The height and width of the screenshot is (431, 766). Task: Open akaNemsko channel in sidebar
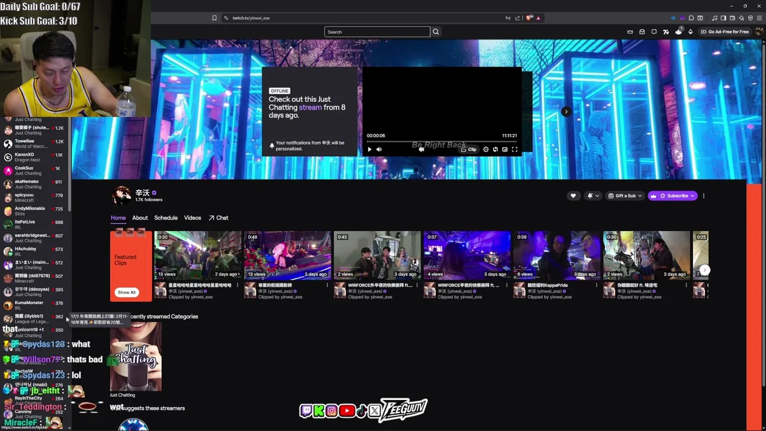pyautogui.click(x=35, y=184)
